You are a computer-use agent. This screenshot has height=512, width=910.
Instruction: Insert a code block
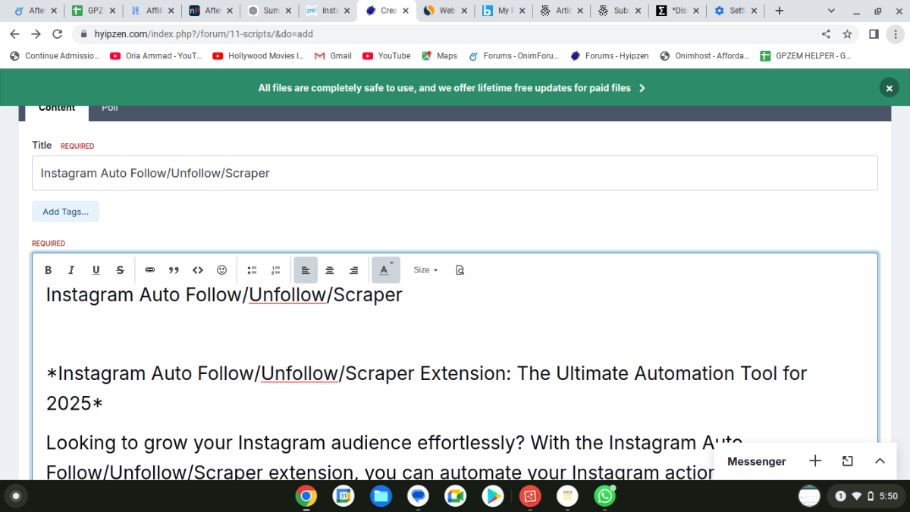coord(198,270)
